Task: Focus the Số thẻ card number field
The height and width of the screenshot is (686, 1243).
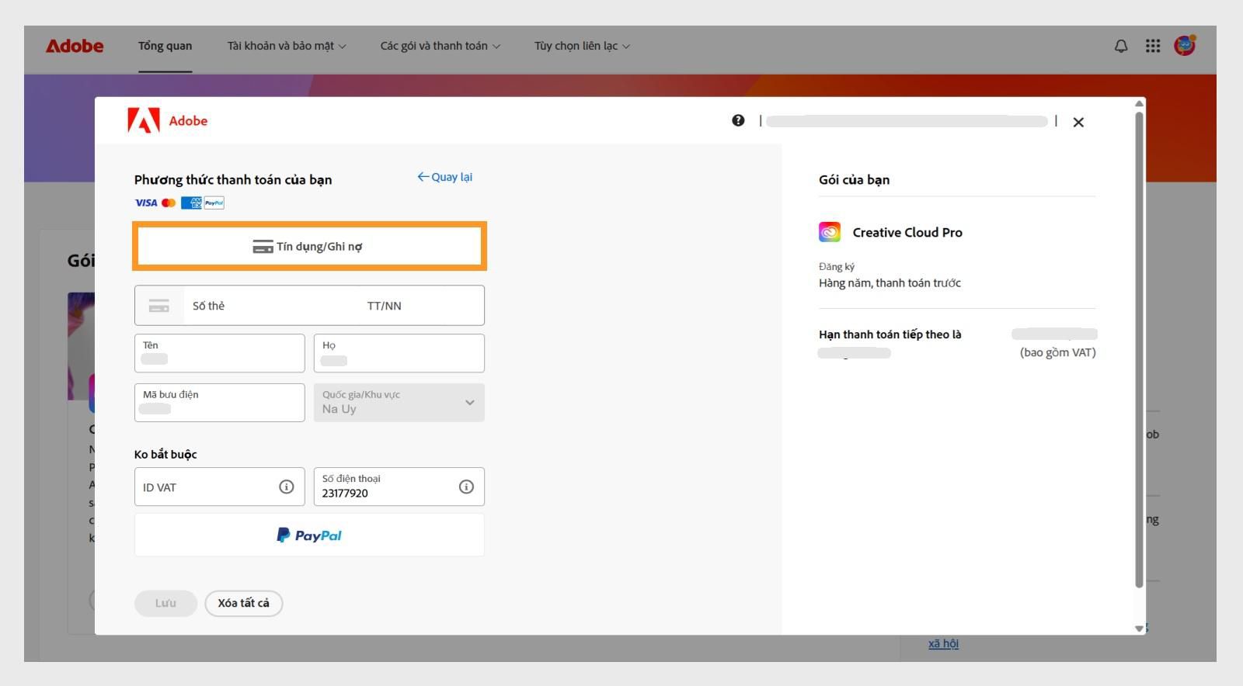Action: tap(272, 306)
